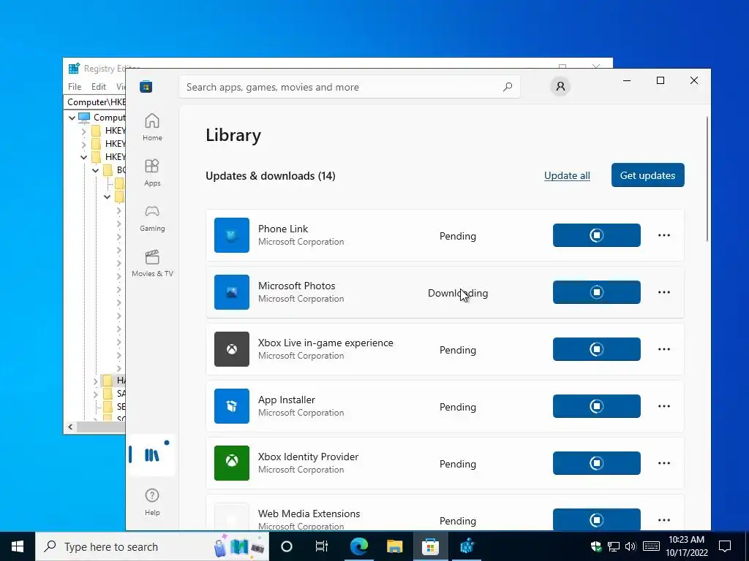
Task: Click Registry Editor taskbar icon
Action: coord(467,546)
